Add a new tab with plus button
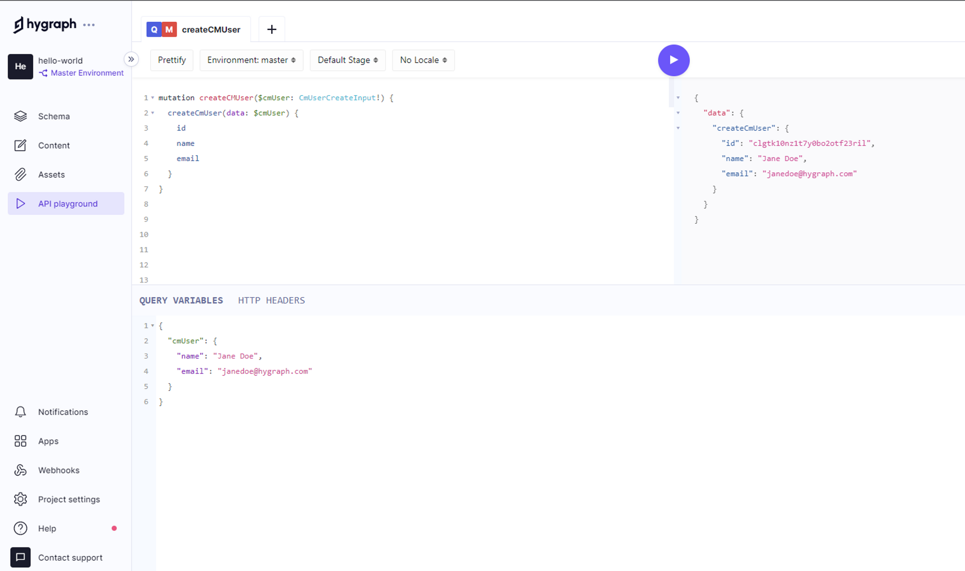Viewport: 965px width, 571px height. coord(271,29)
